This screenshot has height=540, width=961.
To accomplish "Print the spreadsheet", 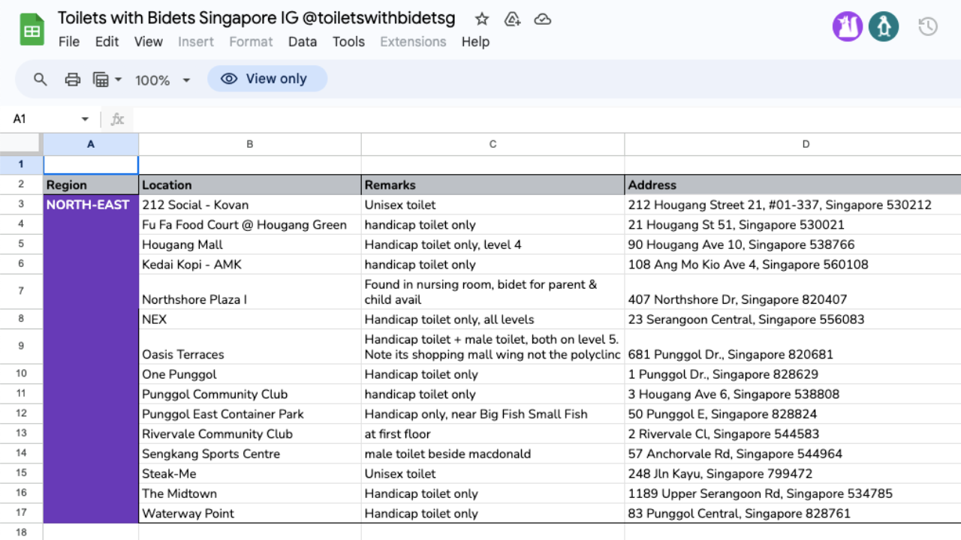I will [x=72, y=79].
